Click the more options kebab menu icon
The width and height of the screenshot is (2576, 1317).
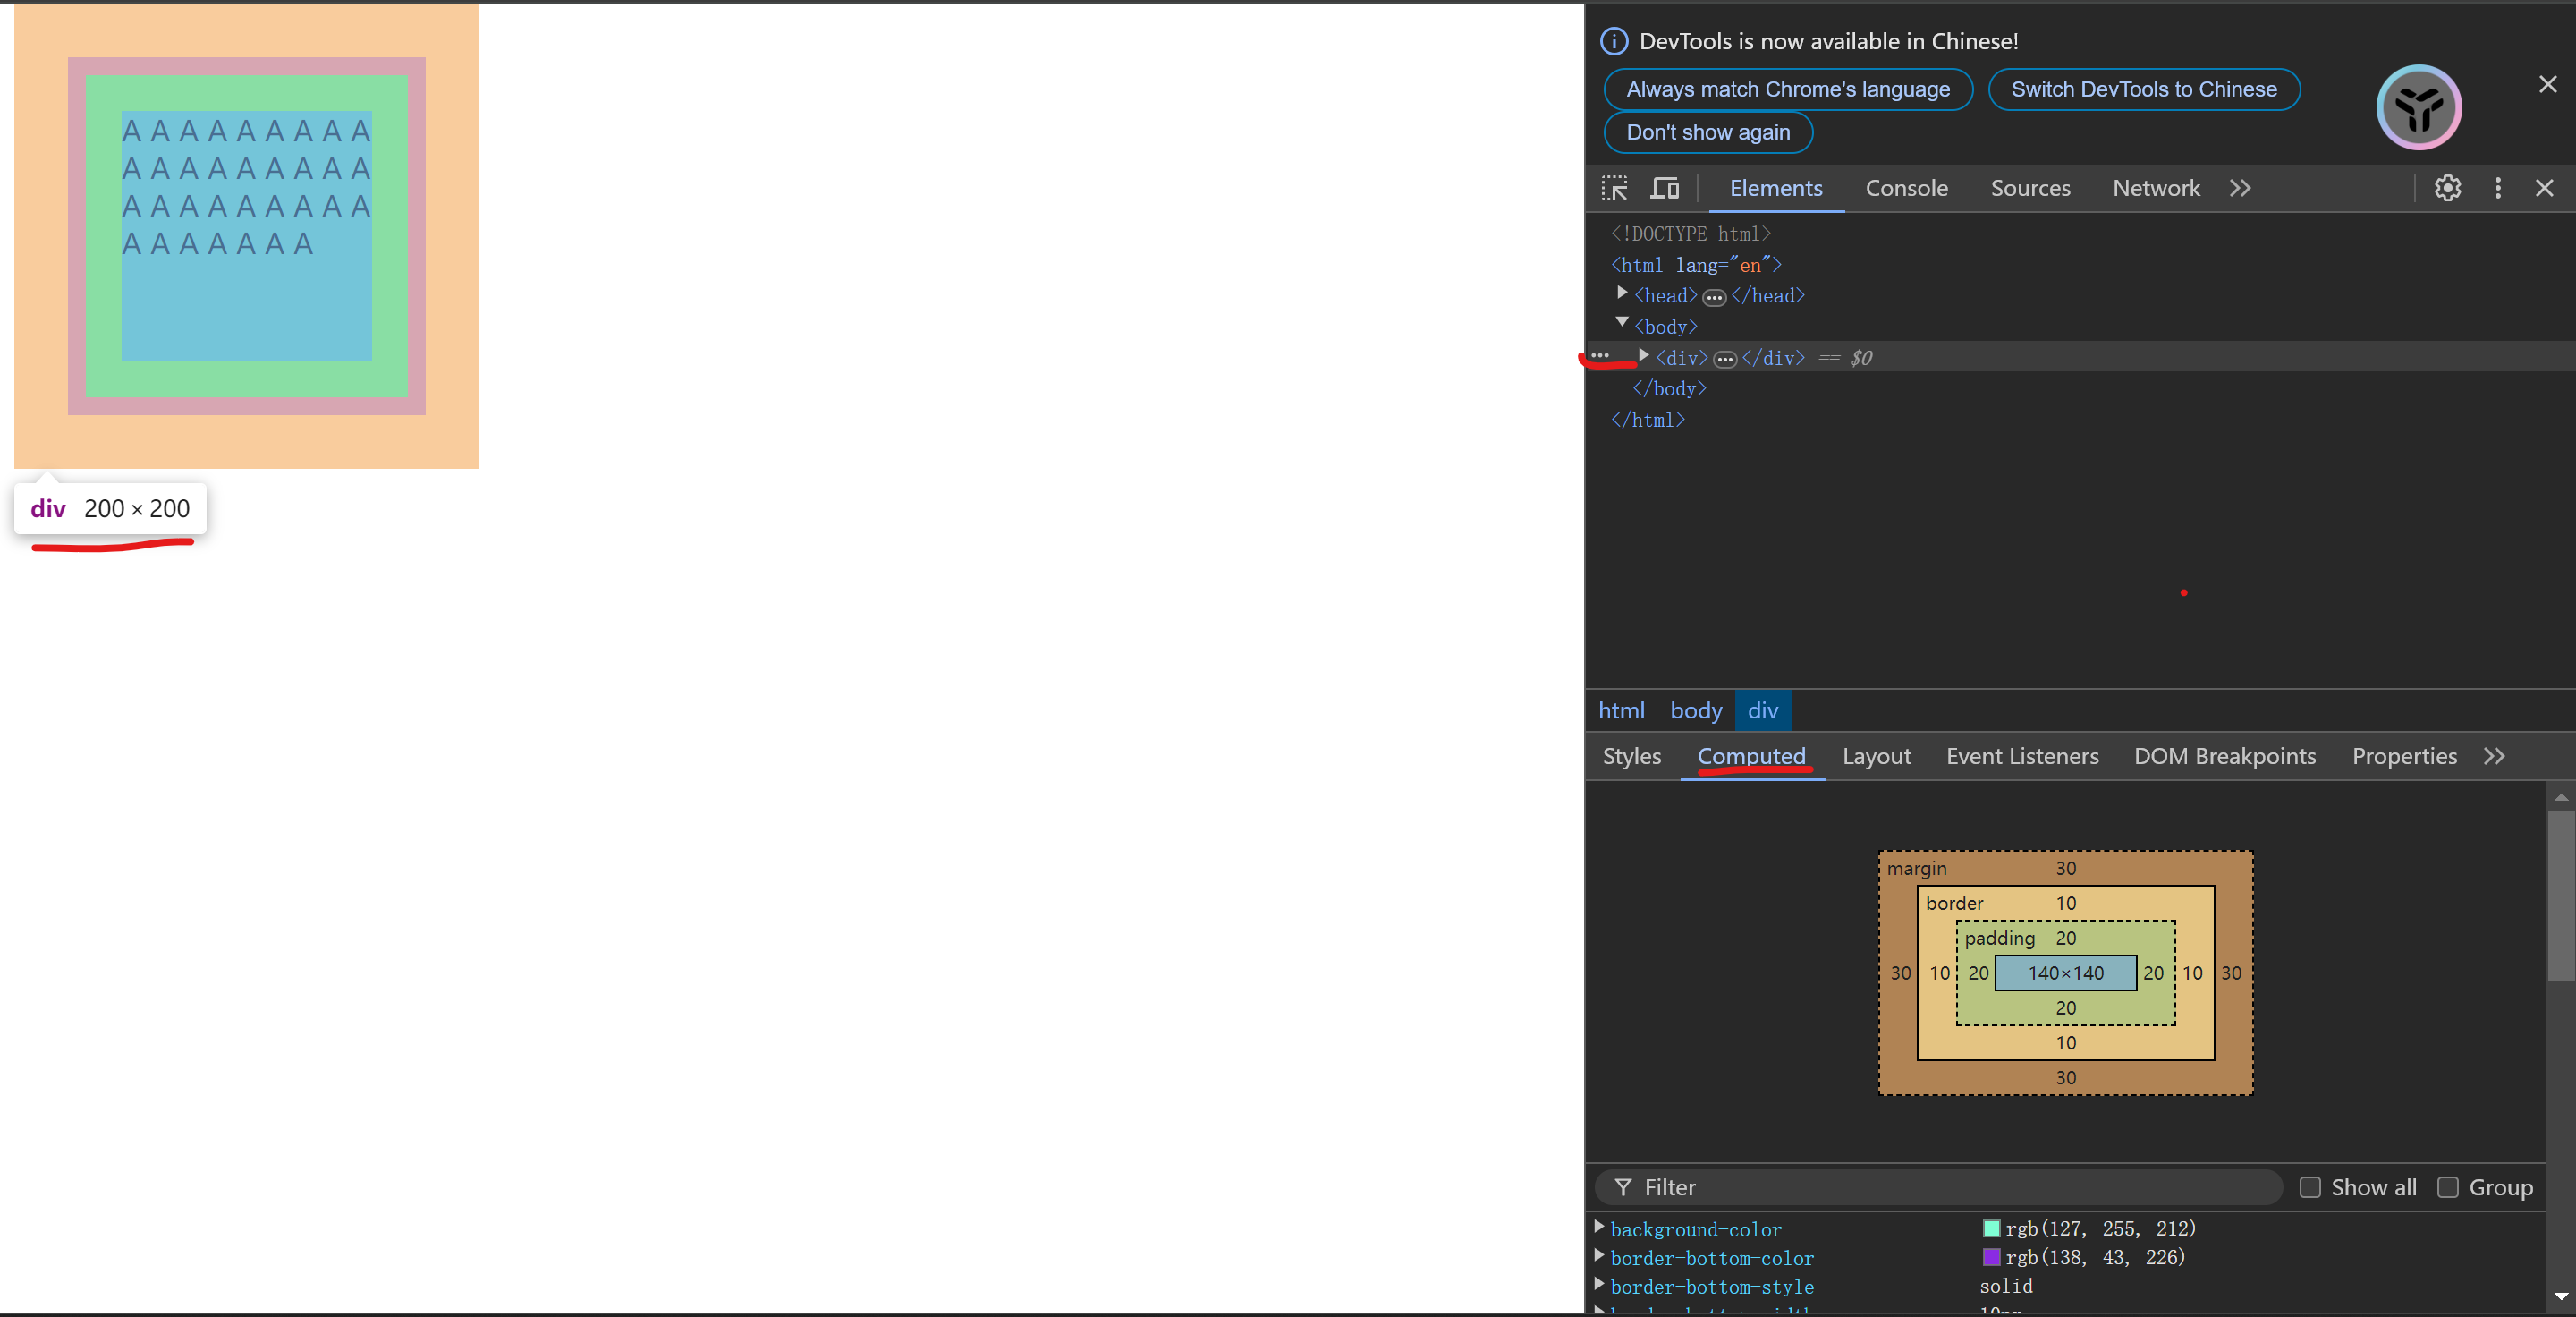click(x=2497, y=186)
